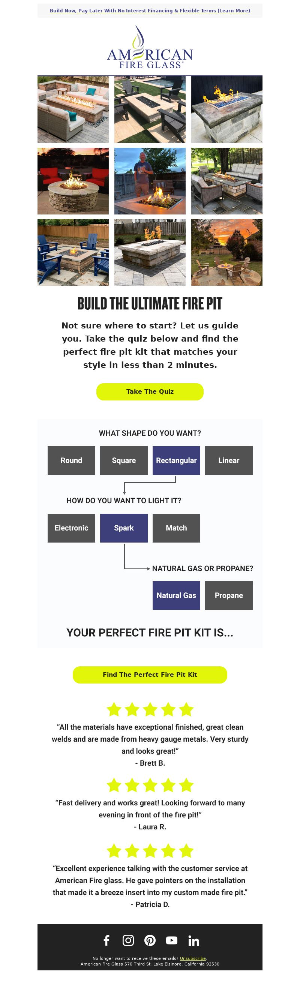Open the Instagram icon in footer

click(x=128, y=940)
